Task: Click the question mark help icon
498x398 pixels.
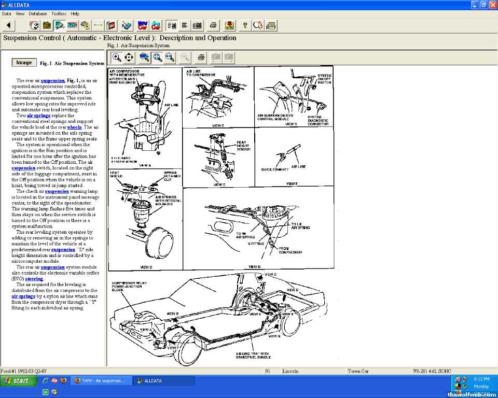Action: [x=245, y=25]
